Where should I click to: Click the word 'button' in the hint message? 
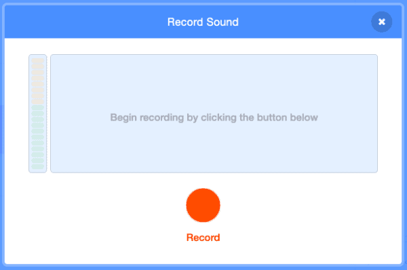(272, 118)
